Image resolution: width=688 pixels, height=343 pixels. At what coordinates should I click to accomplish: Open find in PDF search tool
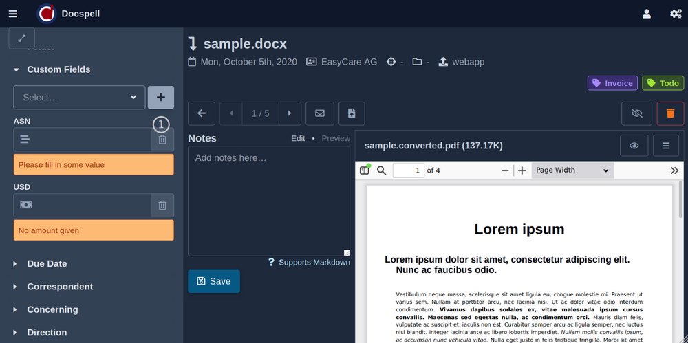[382, 170]
